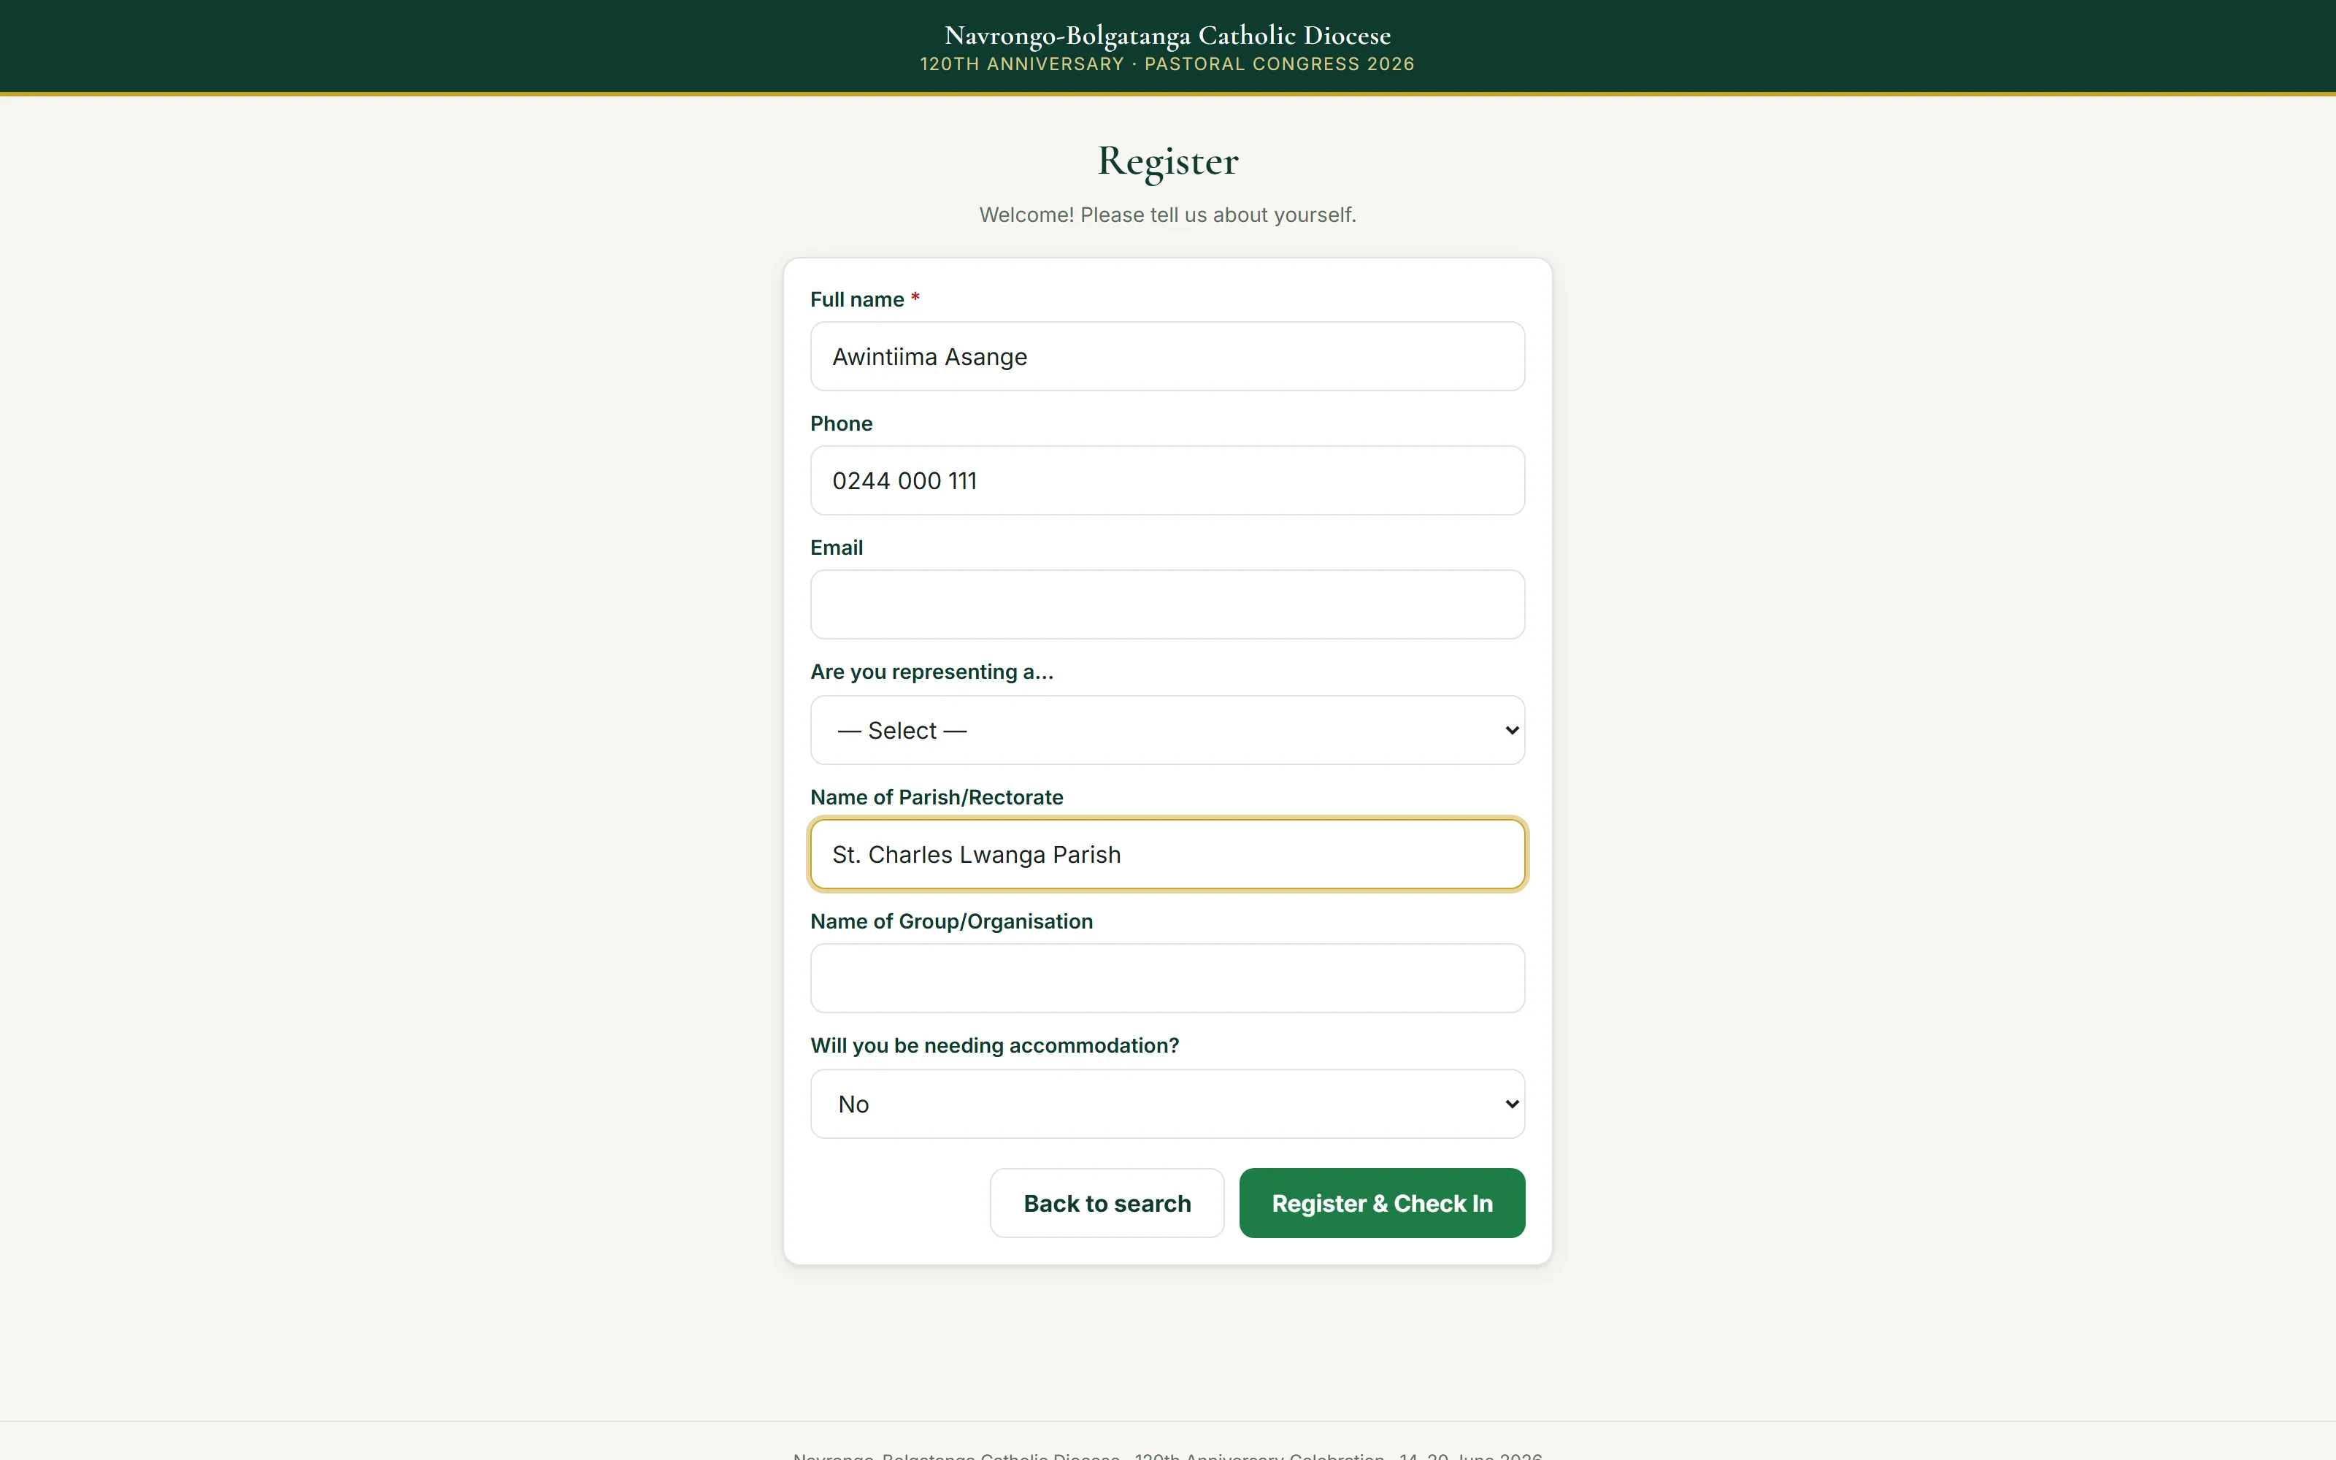
Task: Click the 'Name of Group/Organisation' label
Action: click(x=950, y=921)
